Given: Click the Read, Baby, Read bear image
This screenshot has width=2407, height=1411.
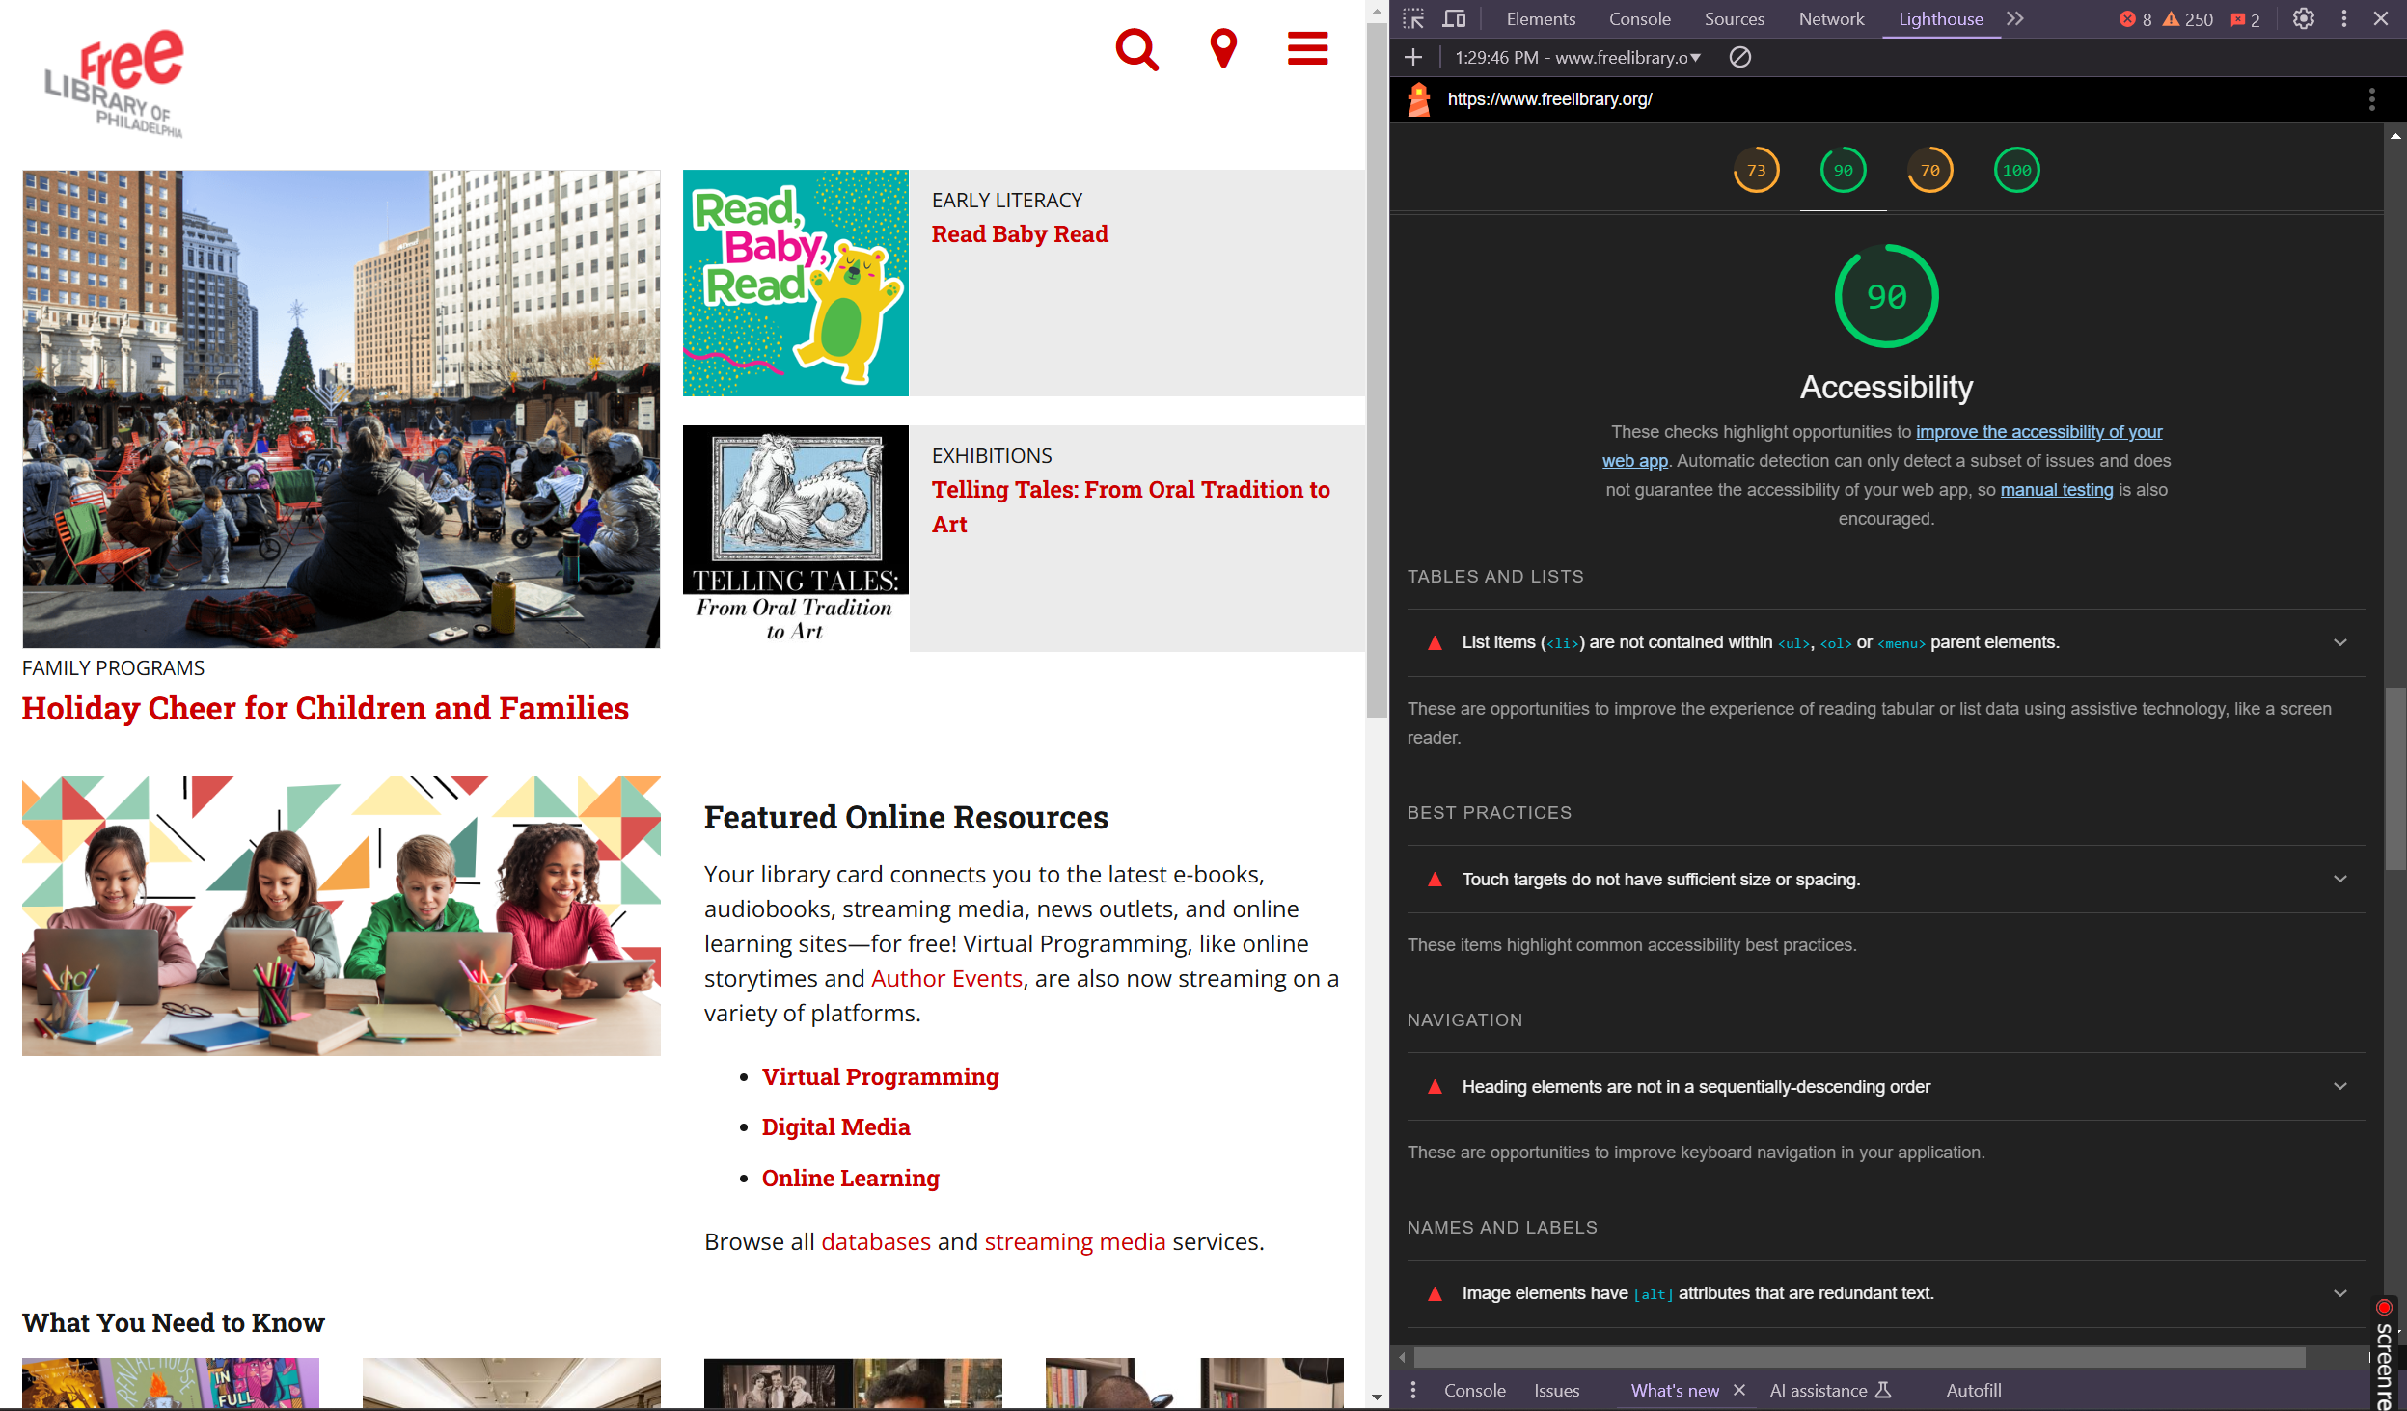Looking at the screenshot, I should tap(795, 284).
